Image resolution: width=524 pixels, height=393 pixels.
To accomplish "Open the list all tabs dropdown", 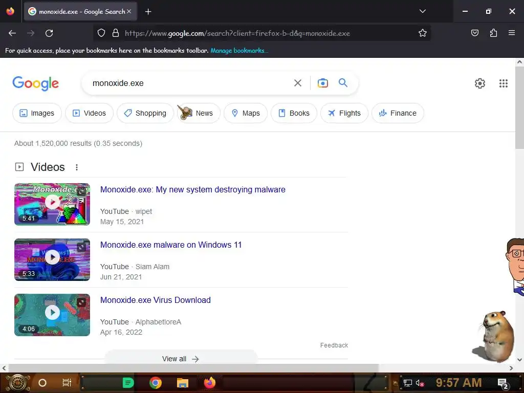I will point(422,11).
